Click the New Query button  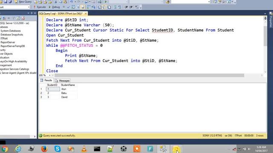pyautogui.click(x=23, y=2)
